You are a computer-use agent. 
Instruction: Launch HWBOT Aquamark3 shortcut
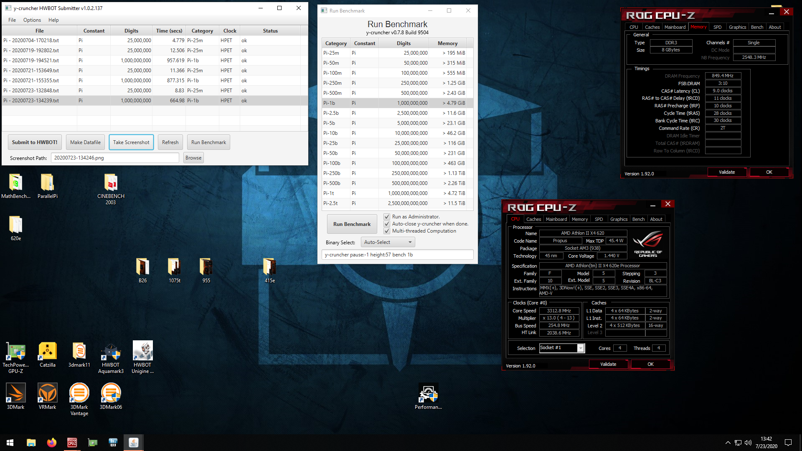point(111,357)
